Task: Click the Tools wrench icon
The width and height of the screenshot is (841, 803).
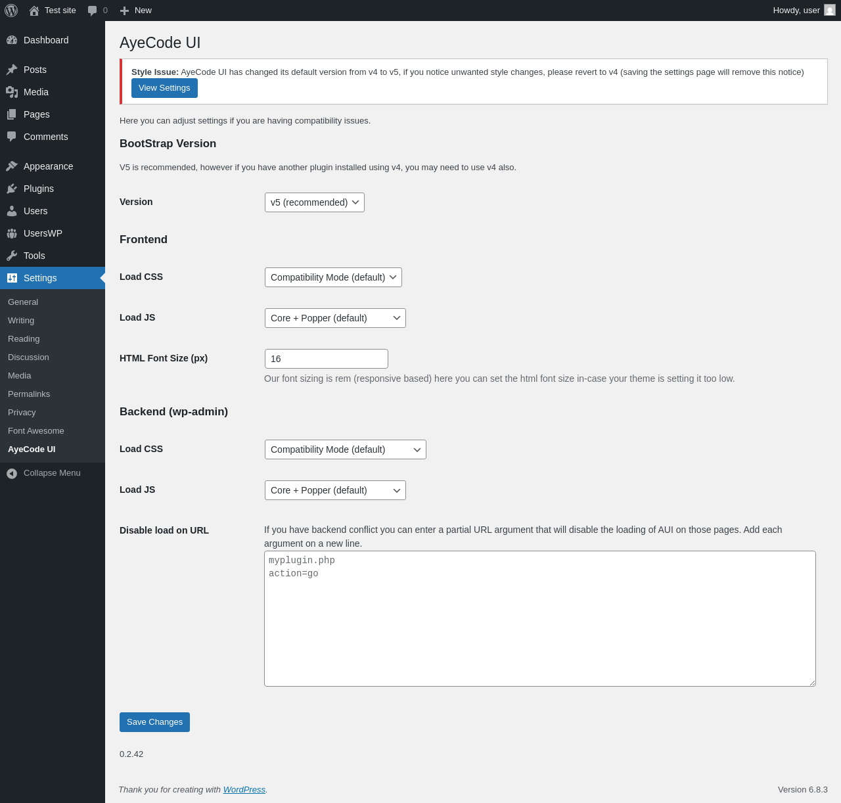Action: point(12,256)
